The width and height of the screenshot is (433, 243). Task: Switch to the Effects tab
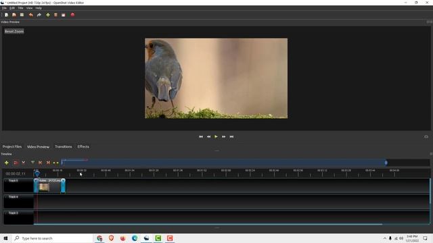(x=83, y=146)
